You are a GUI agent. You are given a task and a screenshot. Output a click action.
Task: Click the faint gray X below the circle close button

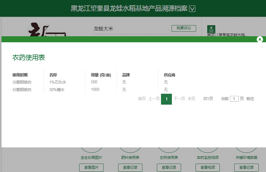pos(262,47)
